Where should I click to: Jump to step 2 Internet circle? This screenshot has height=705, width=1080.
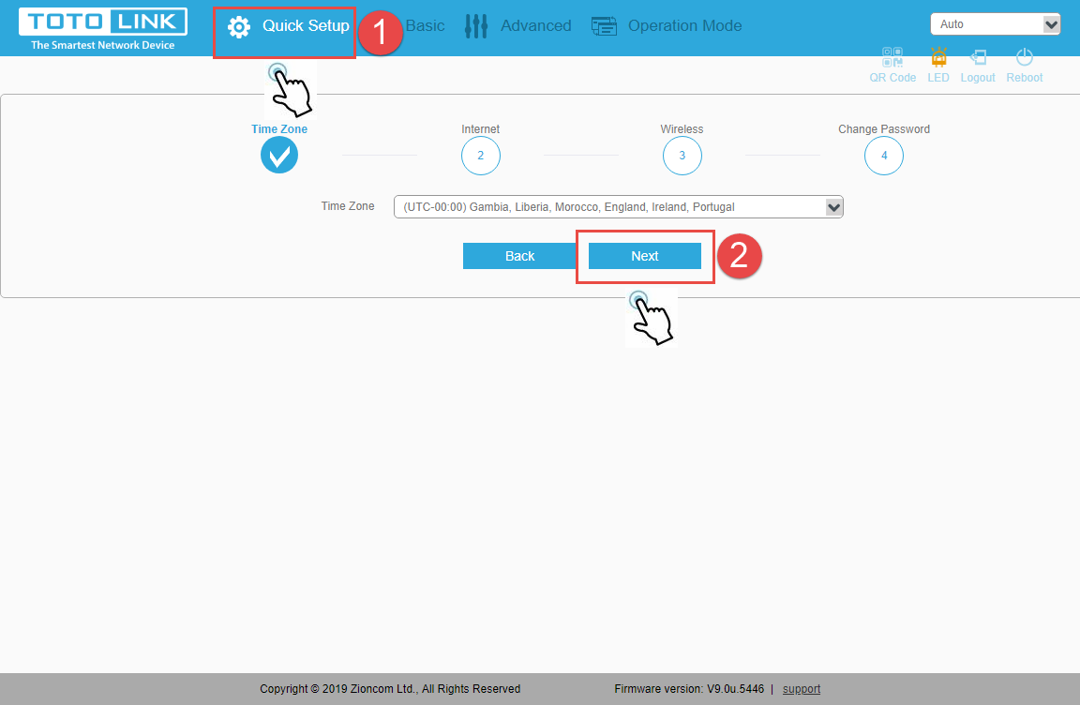pyautogui.click(x=481, y=156)
